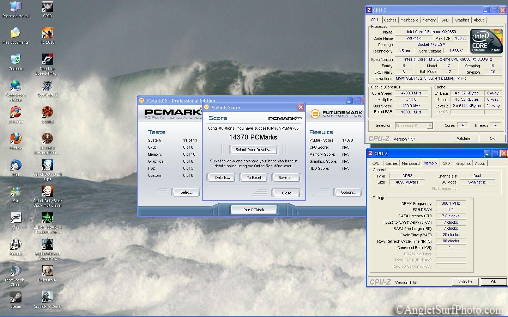The image size is (508, 317).
Task: Switch to CPU tab in lower CPU-Z
Action: (x=376, y=163)
